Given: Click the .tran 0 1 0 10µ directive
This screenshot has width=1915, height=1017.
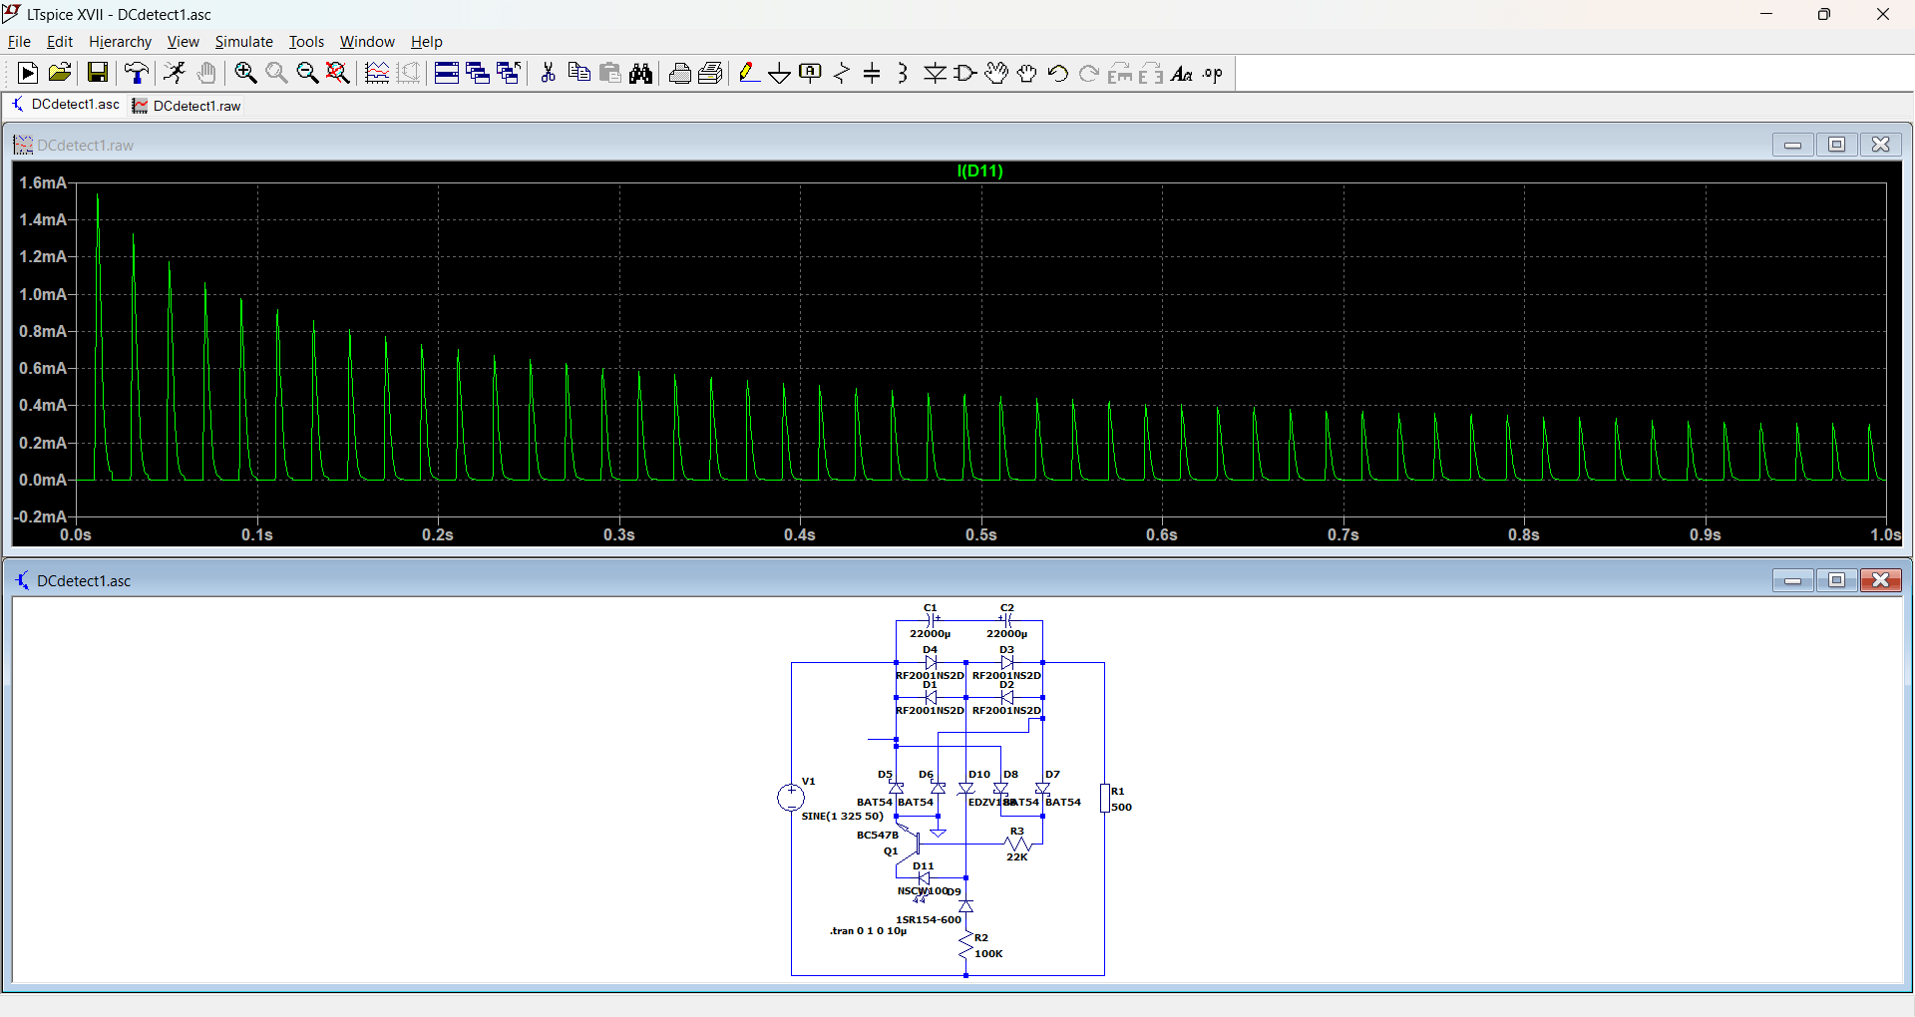Looking at the screenshot, I should [x=868, y=931].
